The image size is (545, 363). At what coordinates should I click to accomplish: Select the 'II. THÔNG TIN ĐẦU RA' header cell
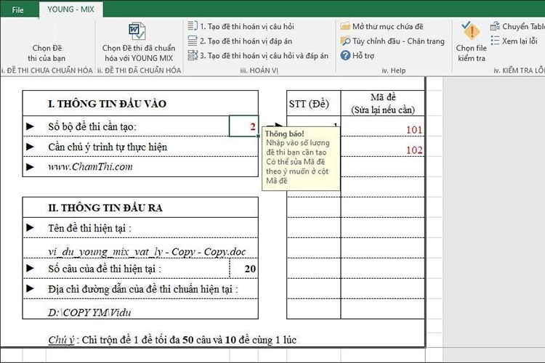140,208
